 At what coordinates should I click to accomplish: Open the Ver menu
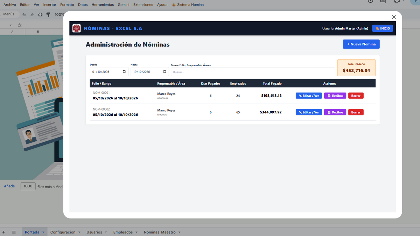pos(36,5)
